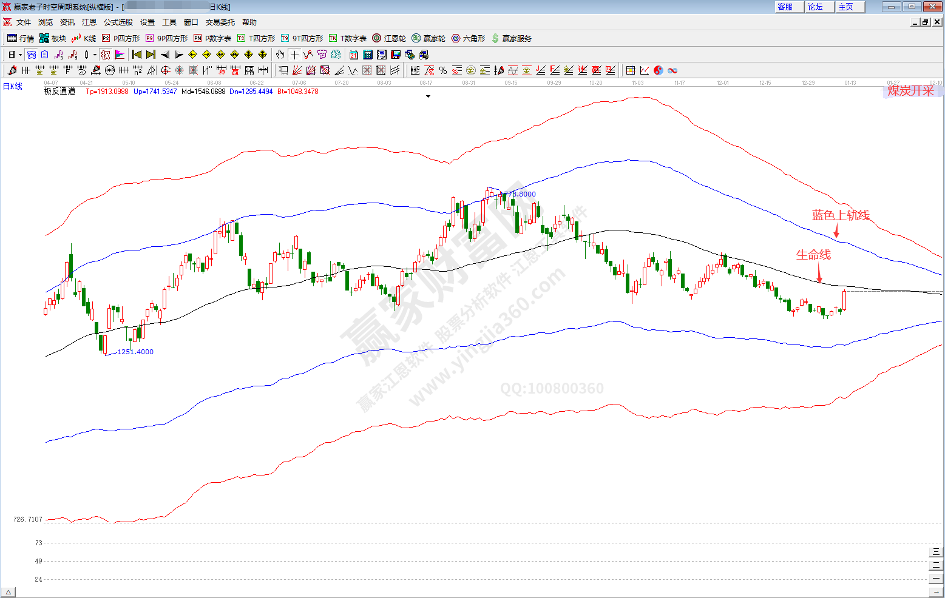
Task: Toggle the crosshair cursor mode
Action: coord(294,55)
